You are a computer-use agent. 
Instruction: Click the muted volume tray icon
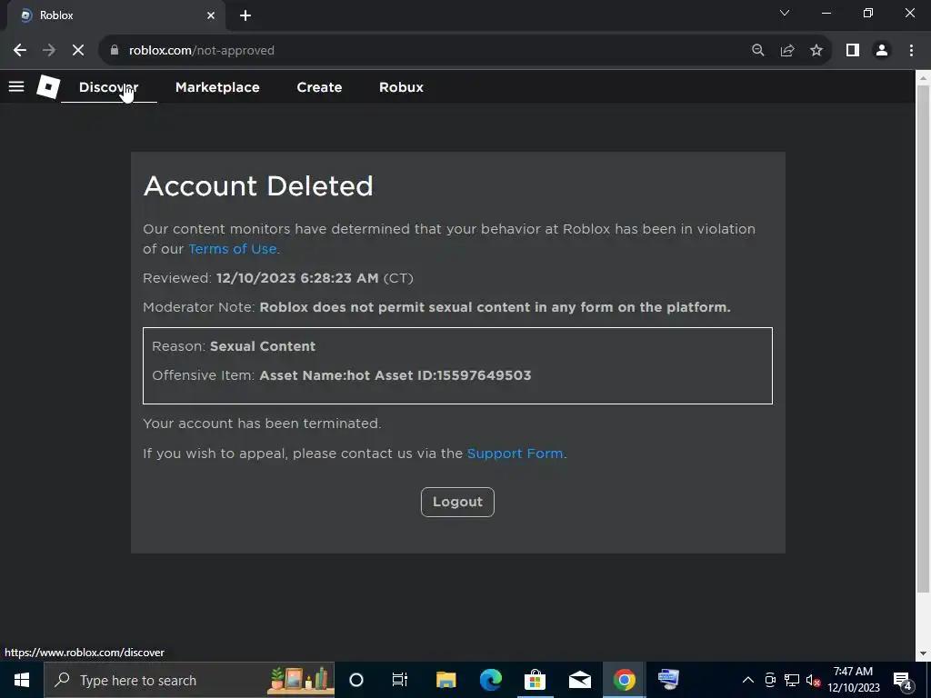[813, 680]
